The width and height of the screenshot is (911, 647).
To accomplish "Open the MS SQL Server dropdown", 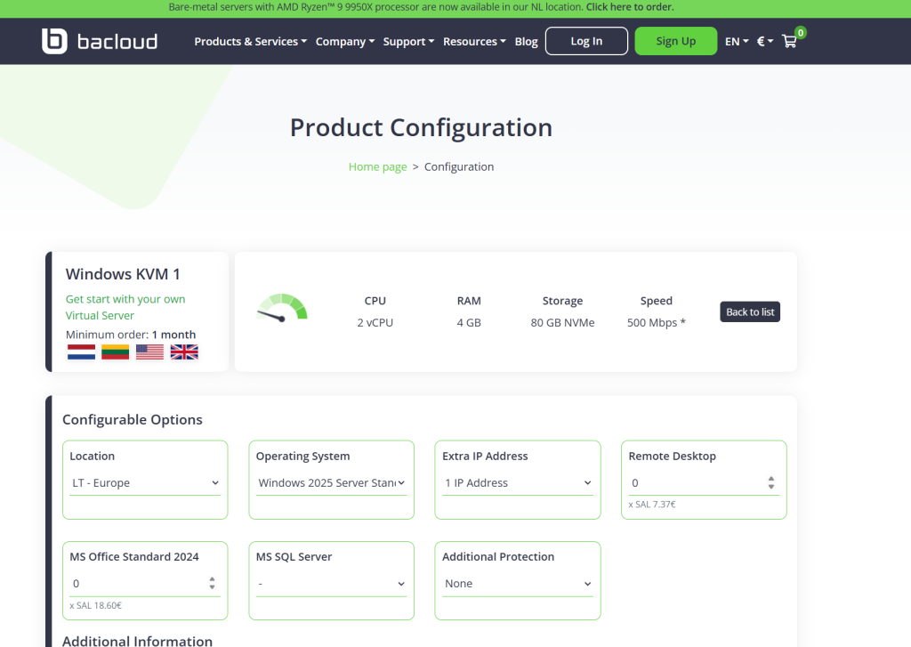I will click(x=331, y=584).
